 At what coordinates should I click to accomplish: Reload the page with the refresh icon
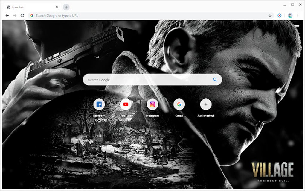pyautogui.click(x=22, y=16)
